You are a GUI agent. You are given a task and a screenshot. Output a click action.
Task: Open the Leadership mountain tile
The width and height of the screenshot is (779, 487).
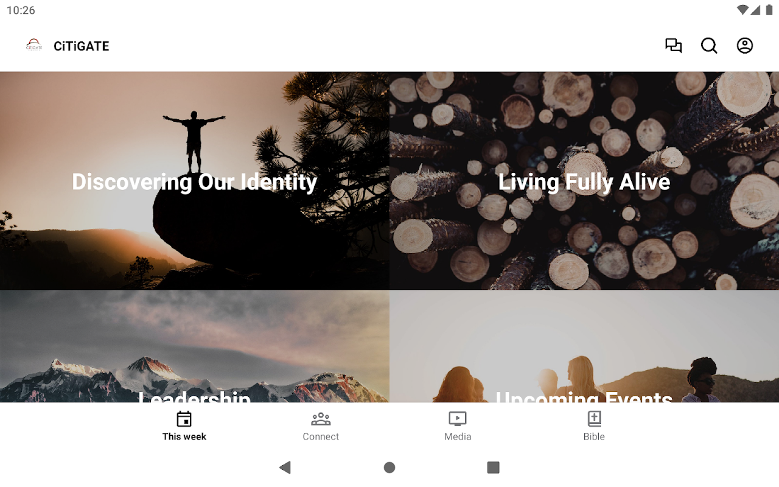tap(195, 346)
